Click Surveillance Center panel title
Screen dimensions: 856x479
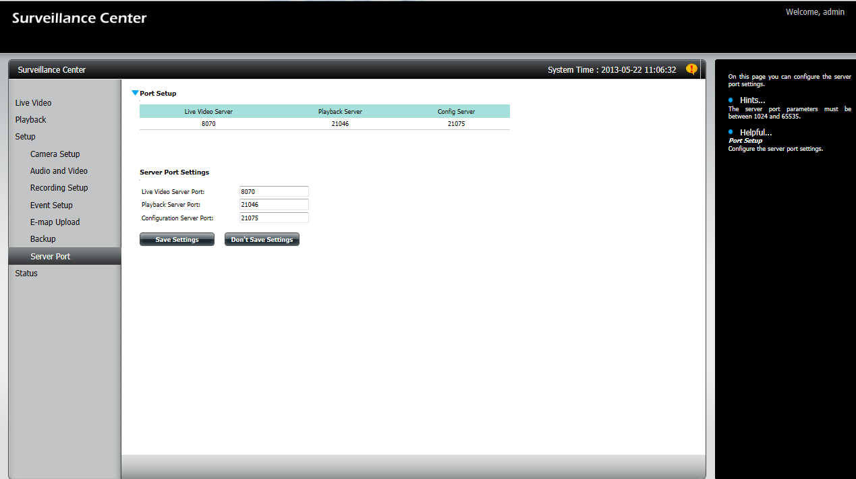(52, 69)
